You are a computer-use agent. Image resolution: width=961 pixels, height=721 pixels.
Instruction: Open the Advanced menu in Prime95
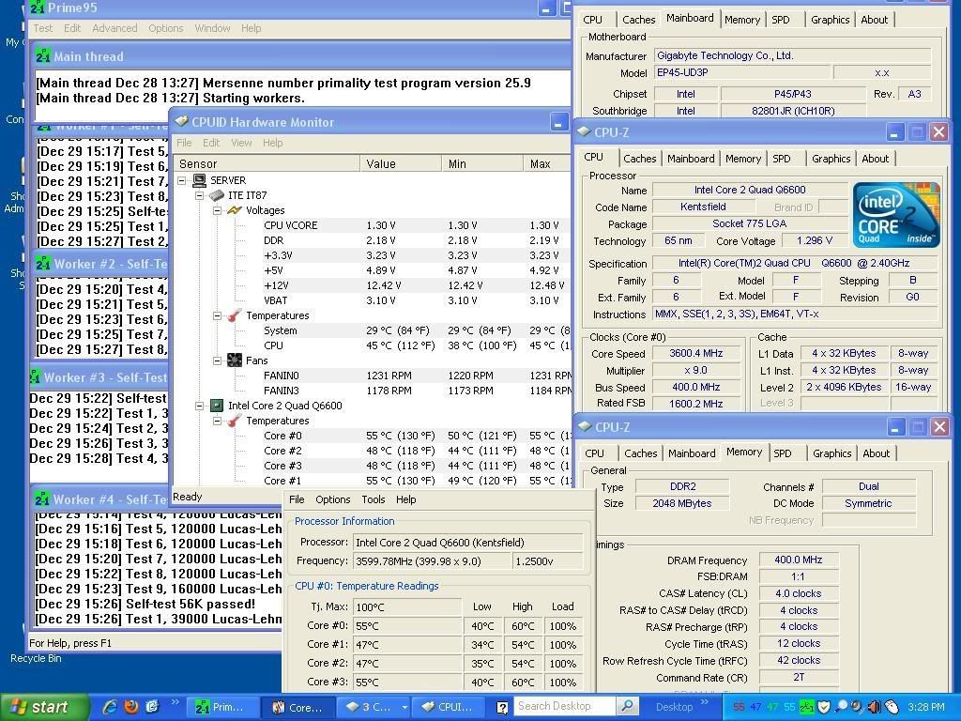[114, 28]
